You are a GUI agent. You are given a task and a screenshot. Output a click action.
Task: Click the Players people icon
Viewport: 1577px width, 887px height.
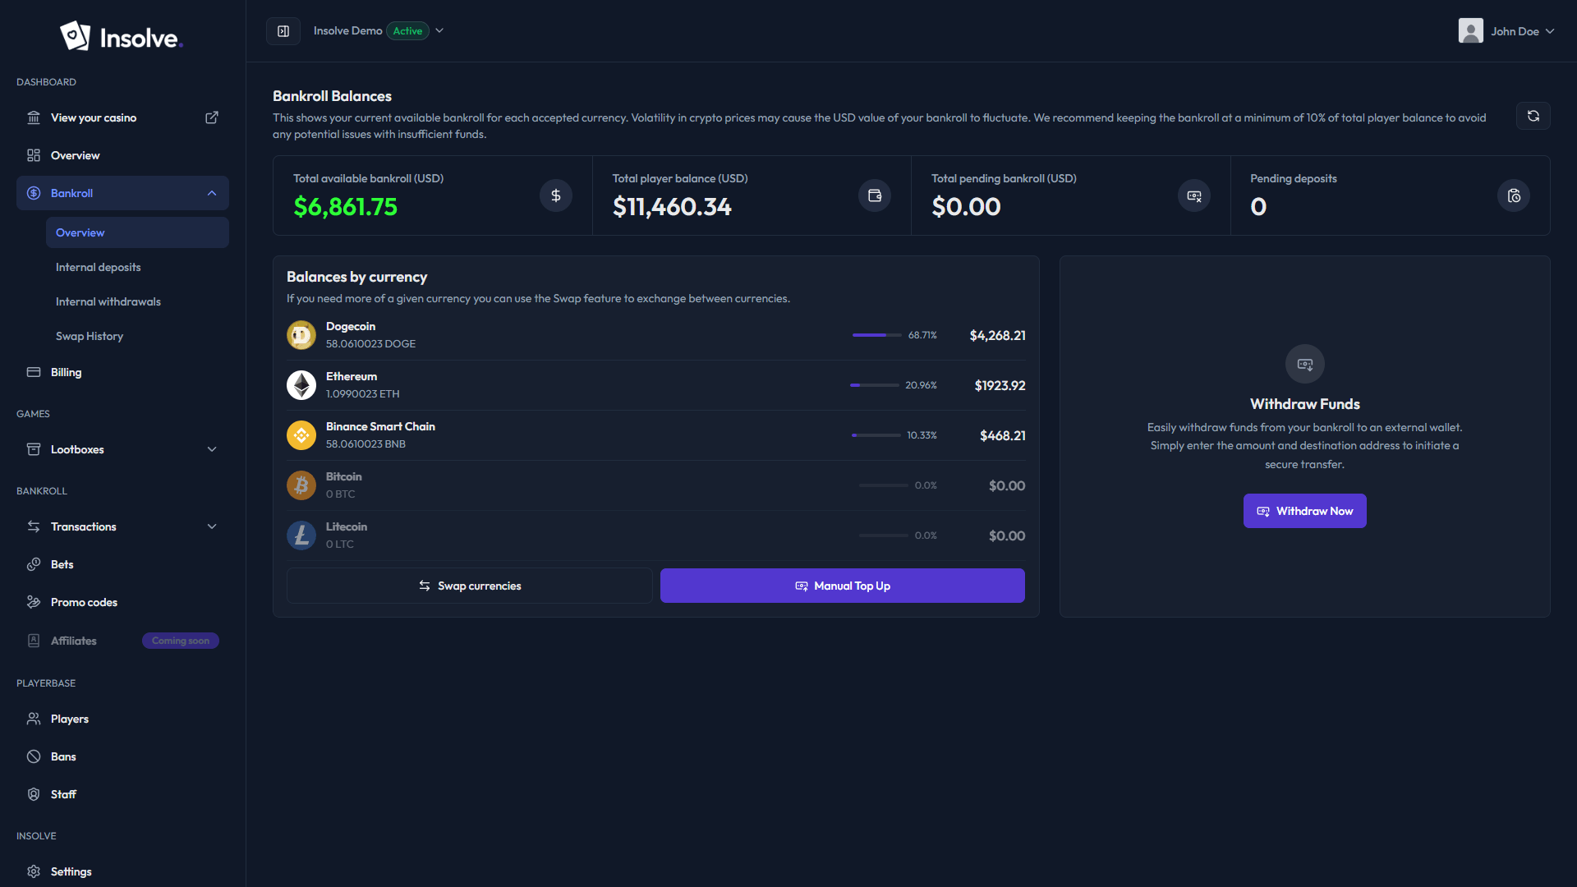pyautogui.click(x=34, y=719)
